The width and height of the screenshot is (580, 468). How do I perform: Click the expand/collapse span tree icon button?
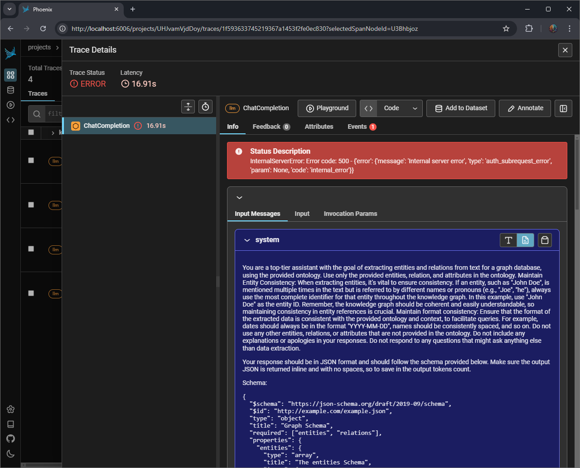coord(188,107)
